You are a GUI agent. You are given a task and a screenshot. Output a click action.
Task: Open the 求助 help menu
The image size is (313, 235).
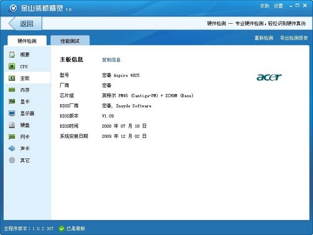click(x=265, y=6)
